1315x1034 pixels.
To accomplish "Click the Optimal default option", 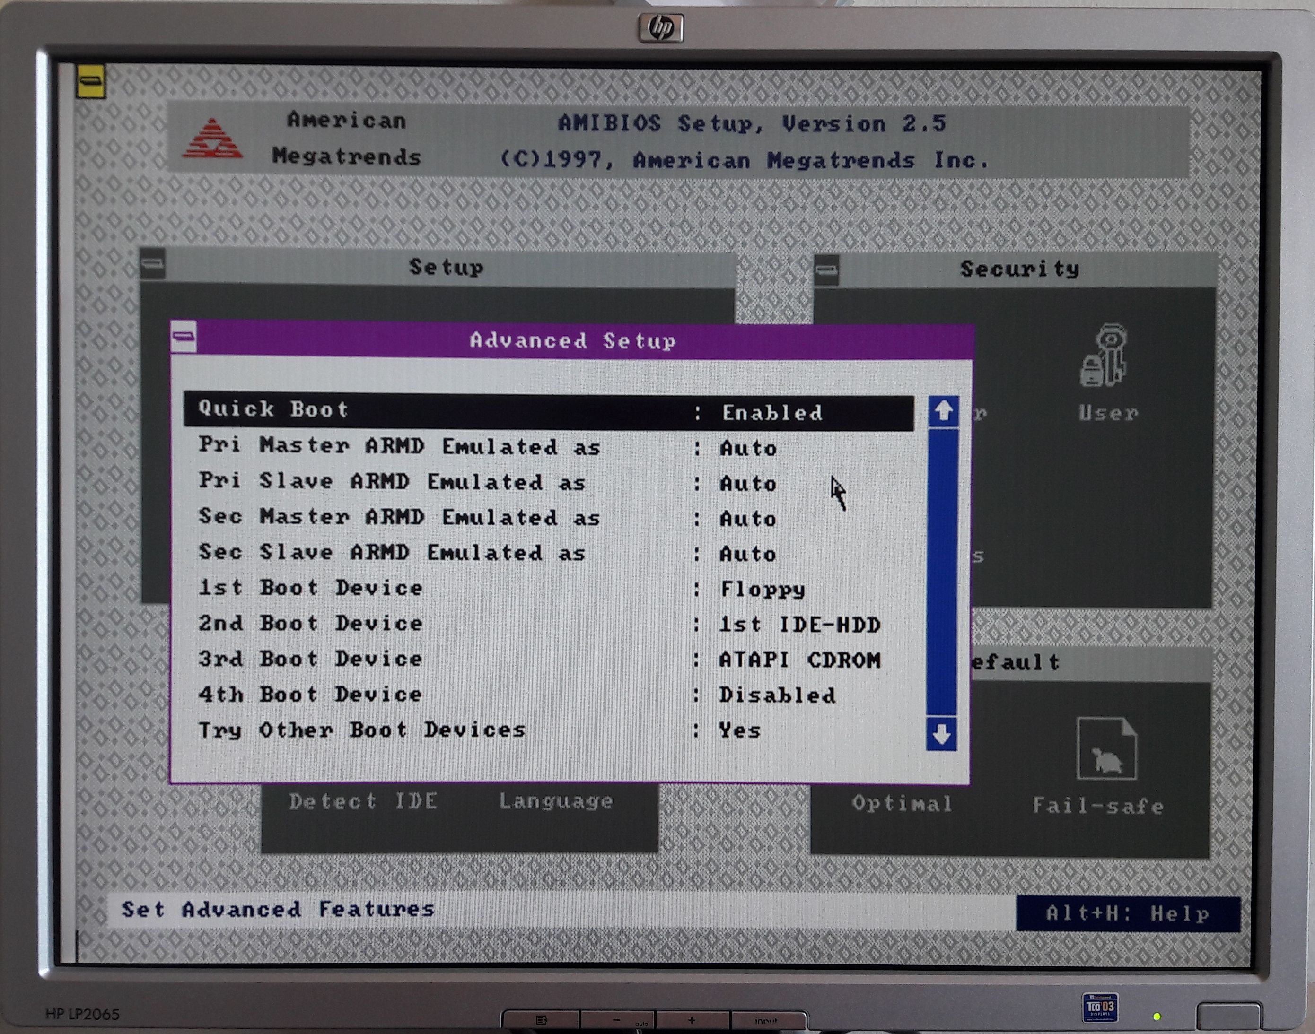I will tap(901, 803).
